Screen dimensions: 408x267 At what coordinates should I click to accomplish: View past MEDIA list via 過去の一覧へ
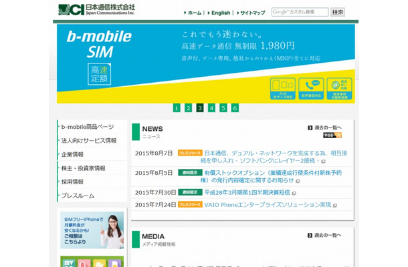328,236
